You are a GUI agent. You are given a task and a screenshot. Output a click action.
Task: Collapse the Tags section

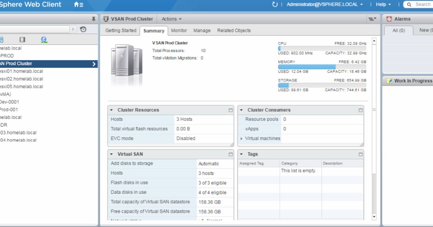pyautogui.click(x=241, y=154)
